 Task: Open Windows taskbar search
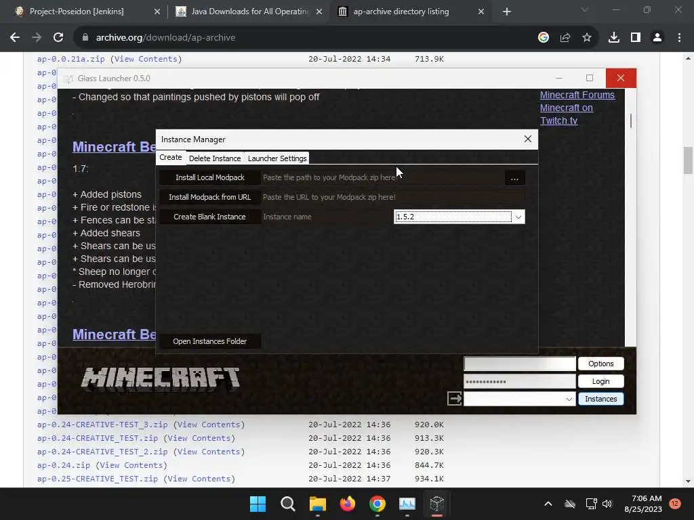[287, 504]
